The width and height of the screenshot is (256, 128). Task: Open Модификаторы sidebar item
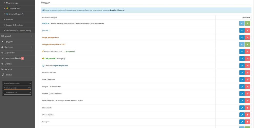tap(17, 3)
